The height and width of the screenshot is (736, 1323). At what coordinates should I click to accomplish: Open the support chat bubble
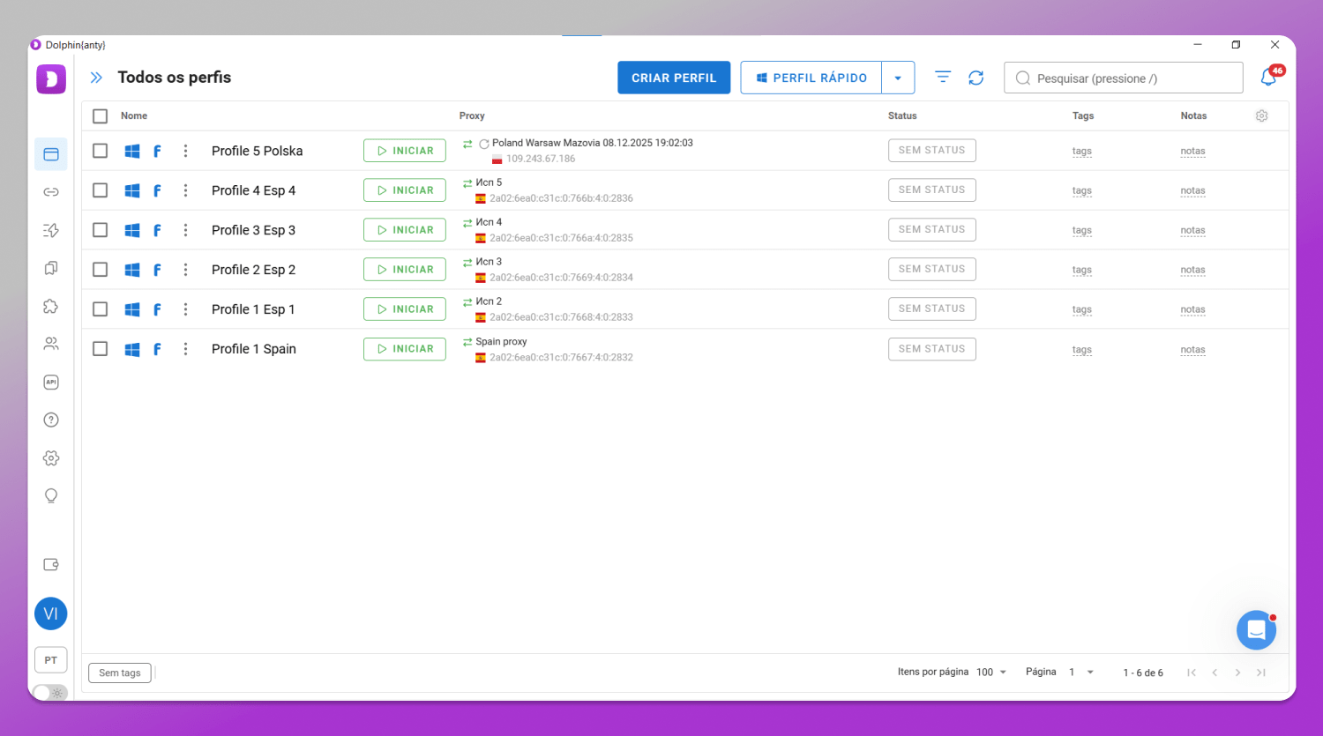(x=1257, y=630)
